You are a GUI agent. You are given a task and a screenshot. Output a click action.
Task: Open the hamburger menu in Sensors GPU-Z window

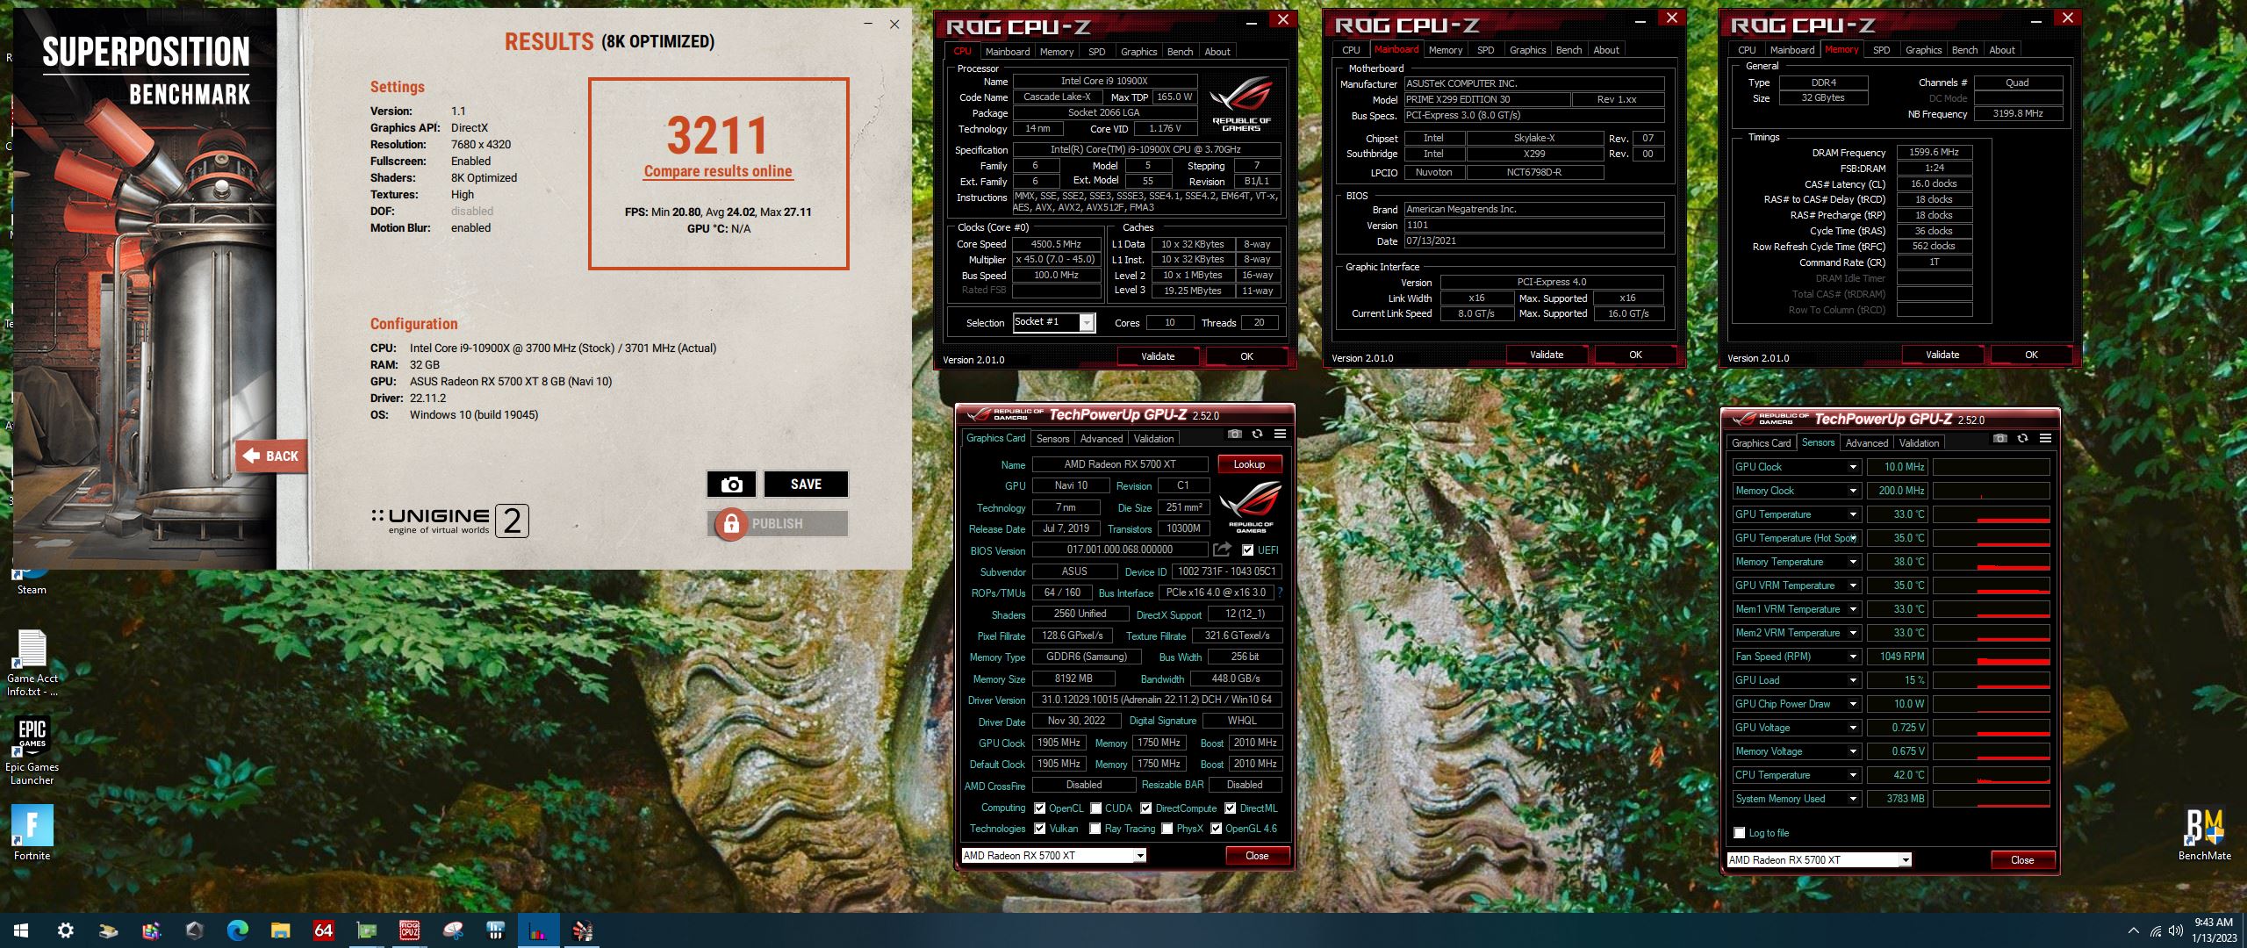click(2045, 439)
